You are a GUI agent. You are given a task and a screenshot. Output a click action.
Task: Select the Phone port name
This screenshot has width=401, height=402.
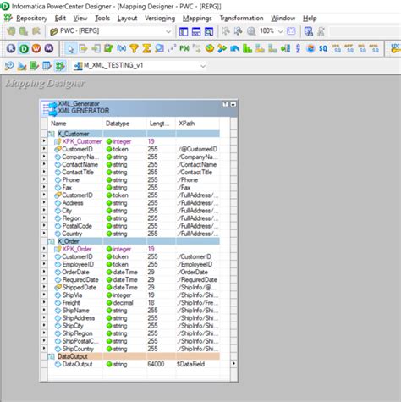point(70,180)
